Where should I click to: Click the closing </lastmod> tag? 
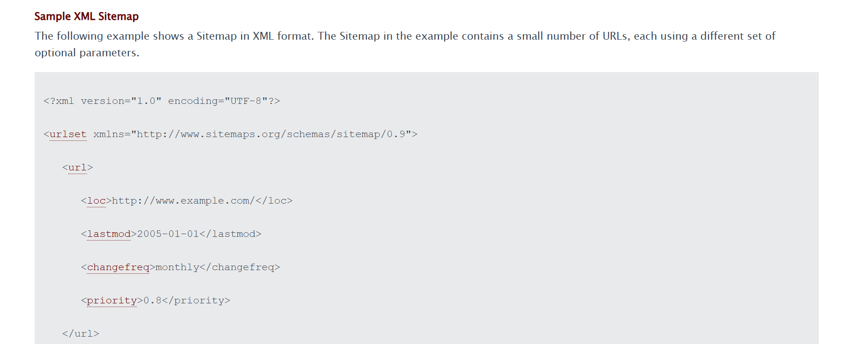tap(230, 234)
